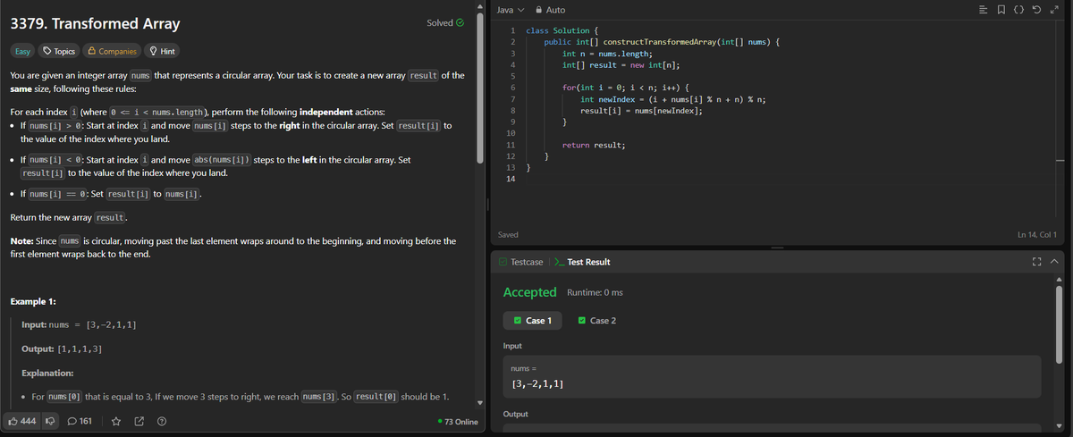
Task: Click the Easy difficulty badge
Action: [23, 51]
